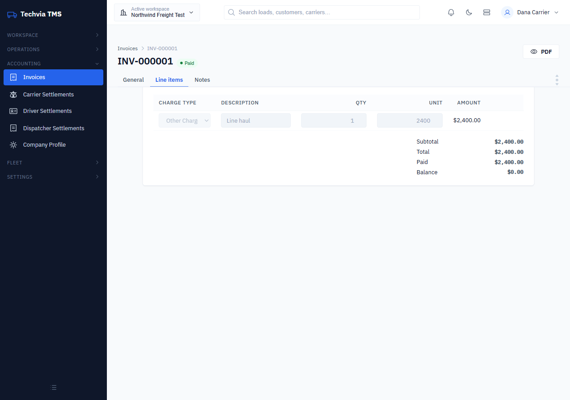Click the Line haul description field
Screen dimensions: 570x400
click(256, 120)
